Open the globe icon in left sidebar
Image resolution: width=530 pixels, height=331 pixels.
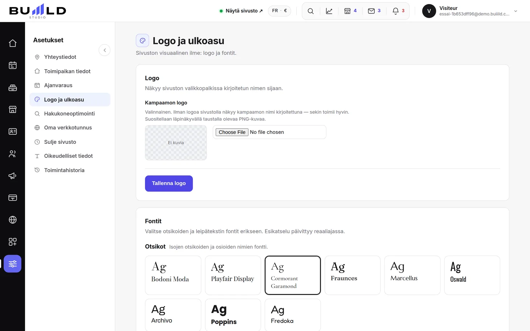(13, 220)
